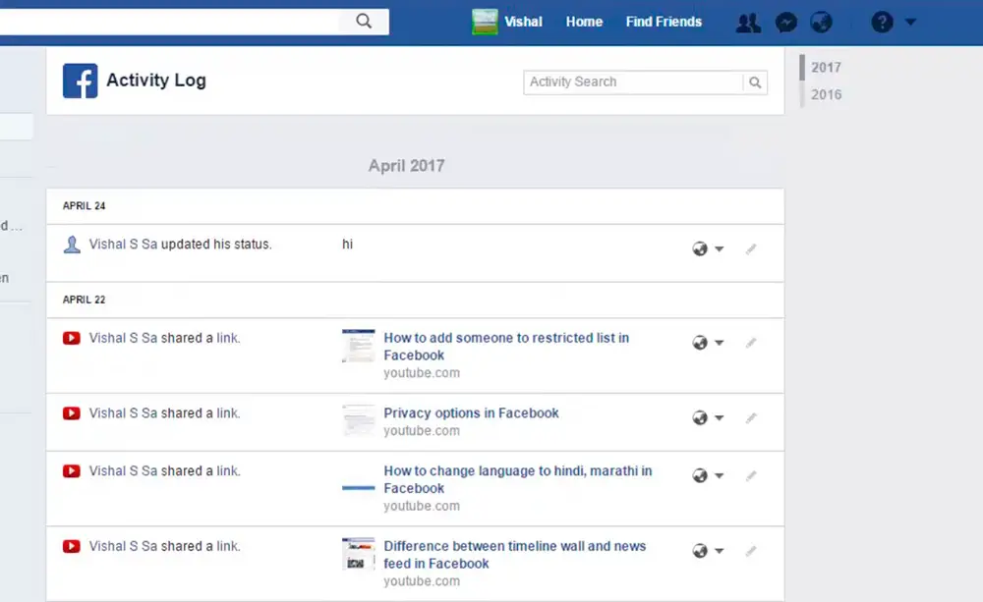983x602 pixels.
Task: Click the Help question mark icon
Action: (882, 22)
